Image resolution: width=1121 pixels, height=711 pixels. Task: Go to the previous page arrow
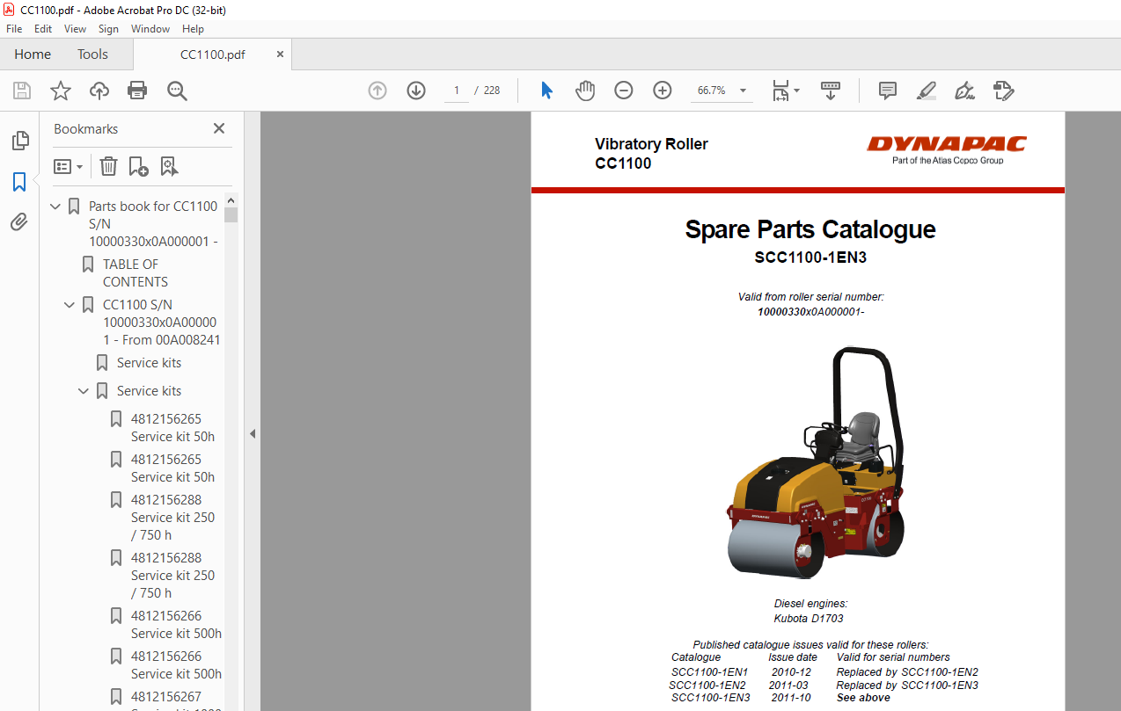click(x=377, y=91)
